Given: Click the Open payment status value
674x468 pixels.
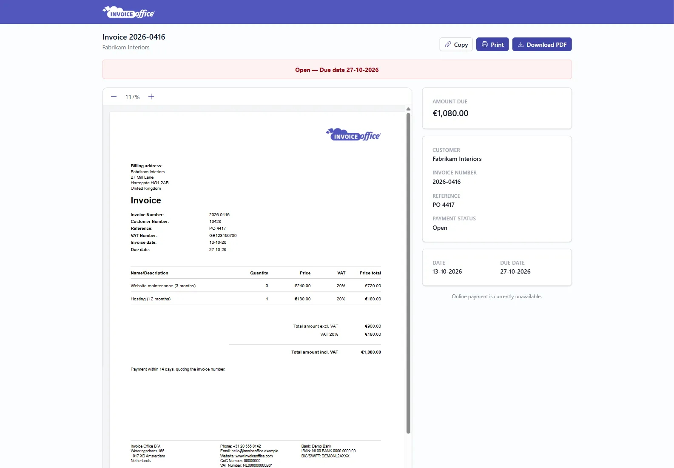Looking at the screenshot, I should coord(440,228).
